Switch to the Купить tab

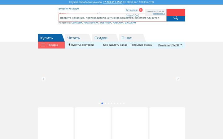pos(51,38)
